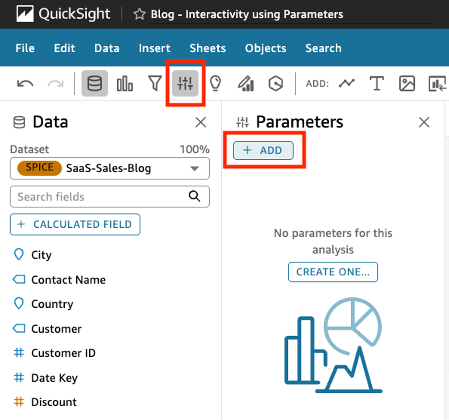Click the search magnifier in Search fields
This screenshot has width=449, height=420.
(x=194, y=197)
